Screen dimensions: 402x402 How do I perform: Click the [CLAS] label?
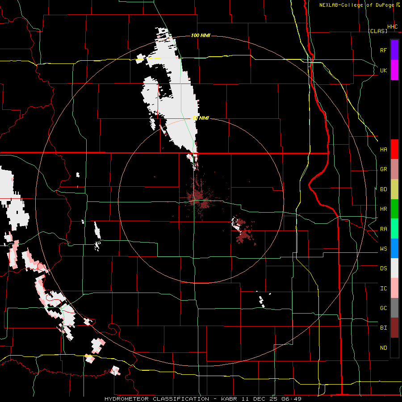point(377,31)
